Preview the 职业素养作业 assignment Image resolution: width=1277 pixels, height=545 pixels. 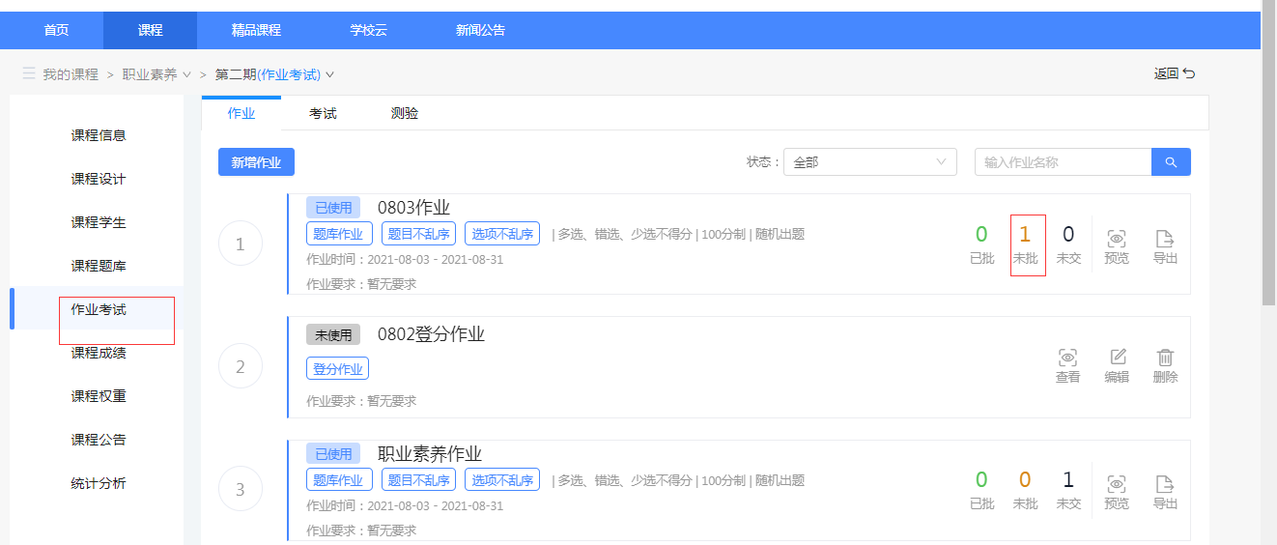(1117, 493)
